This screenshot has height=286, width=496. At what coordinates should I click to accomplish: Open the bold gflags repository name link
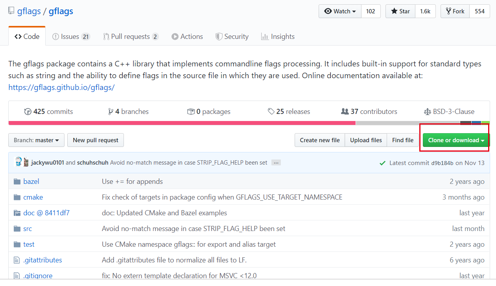coord(61,11)
